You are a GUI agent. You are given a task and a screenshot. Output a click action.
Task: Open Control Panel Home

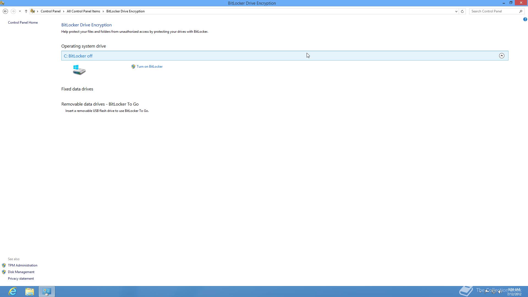click(x=23, y=23)
